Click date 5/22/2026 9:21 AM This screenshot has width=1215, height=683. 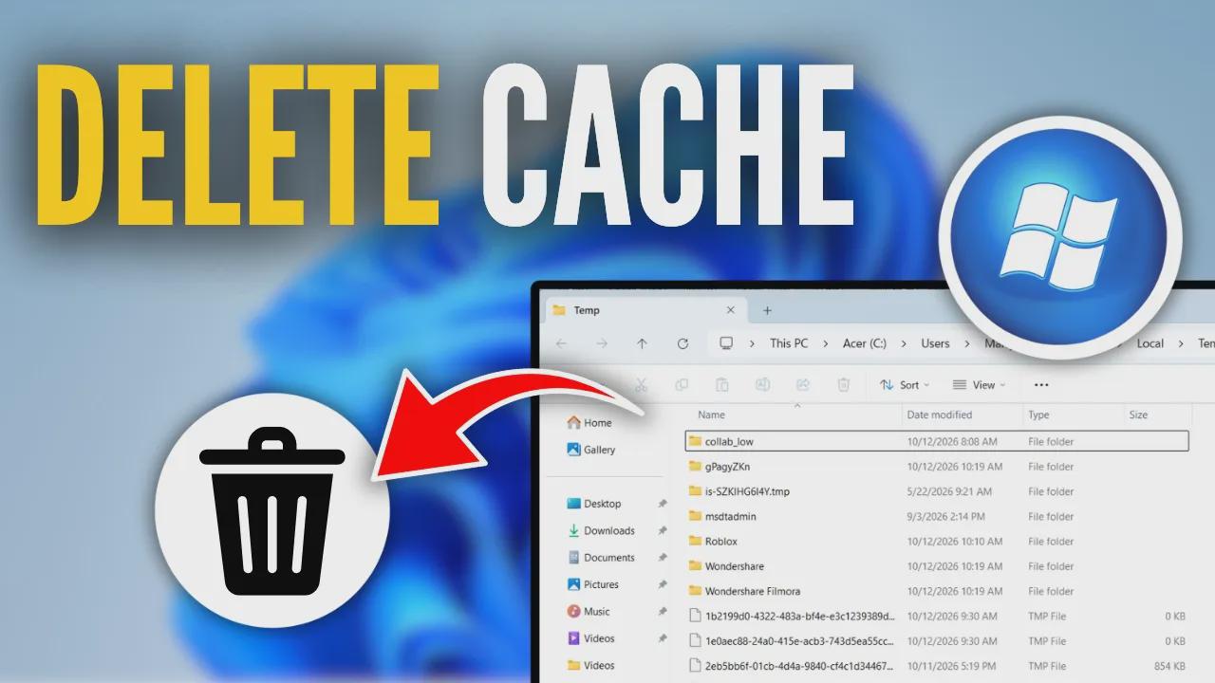949,491
